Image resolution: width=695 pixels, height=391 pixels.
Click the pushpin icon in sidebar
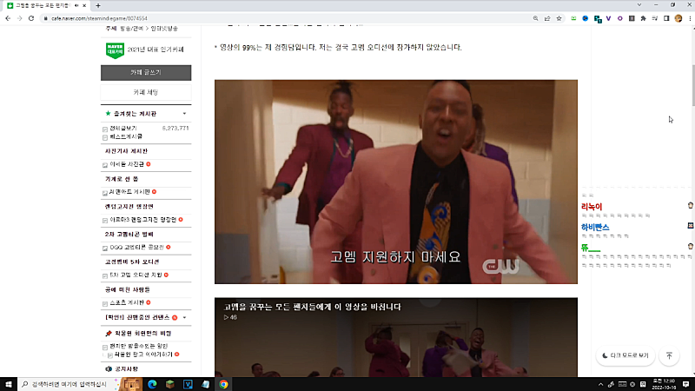pyautogui.click(x=109, y=334)
